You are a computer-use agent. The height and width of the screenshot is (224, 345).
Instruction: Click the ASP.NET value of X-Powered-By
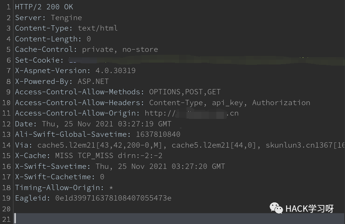93,81
